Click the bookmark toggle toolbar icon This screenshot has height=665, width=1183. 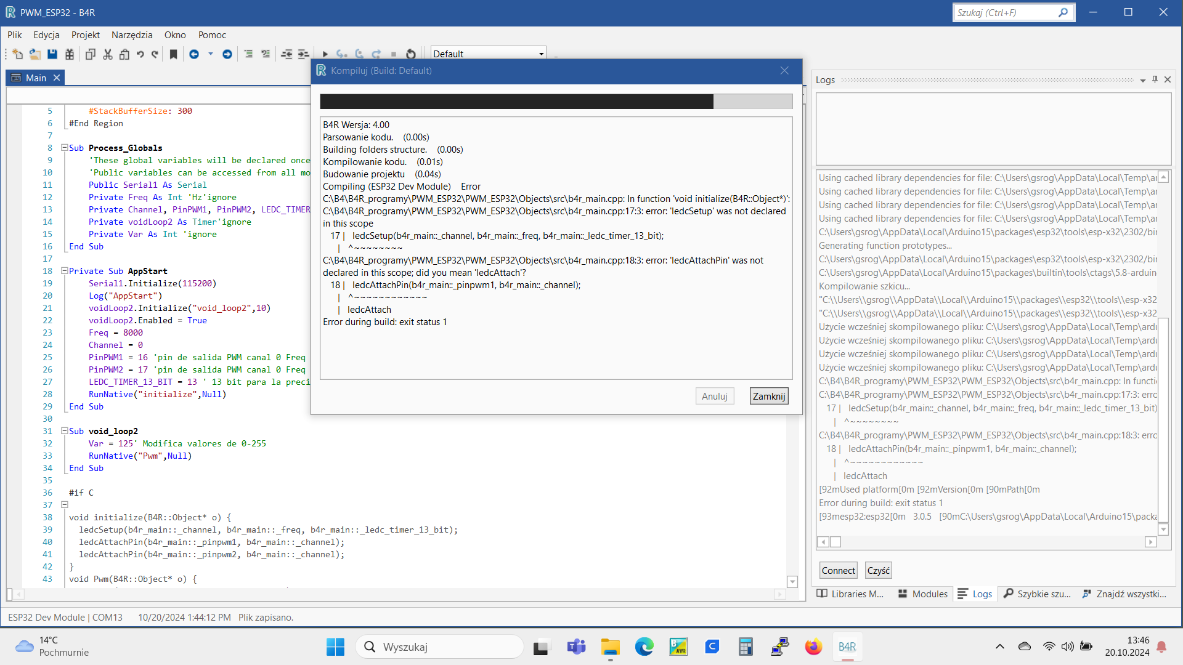(174, 54)
